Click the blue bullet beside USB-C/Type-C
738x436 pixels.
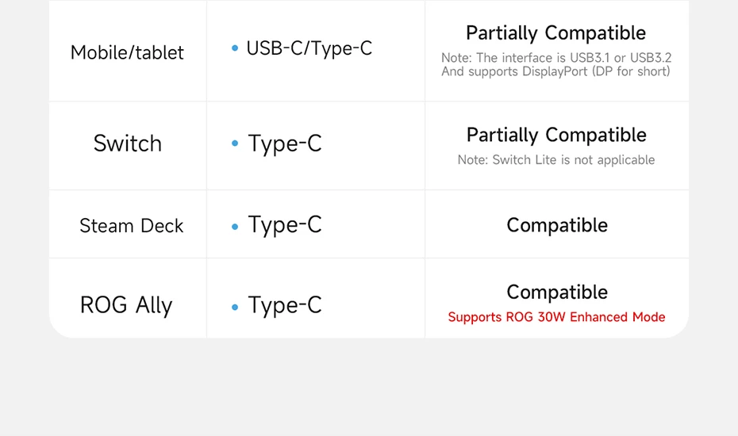pos(235,49)
